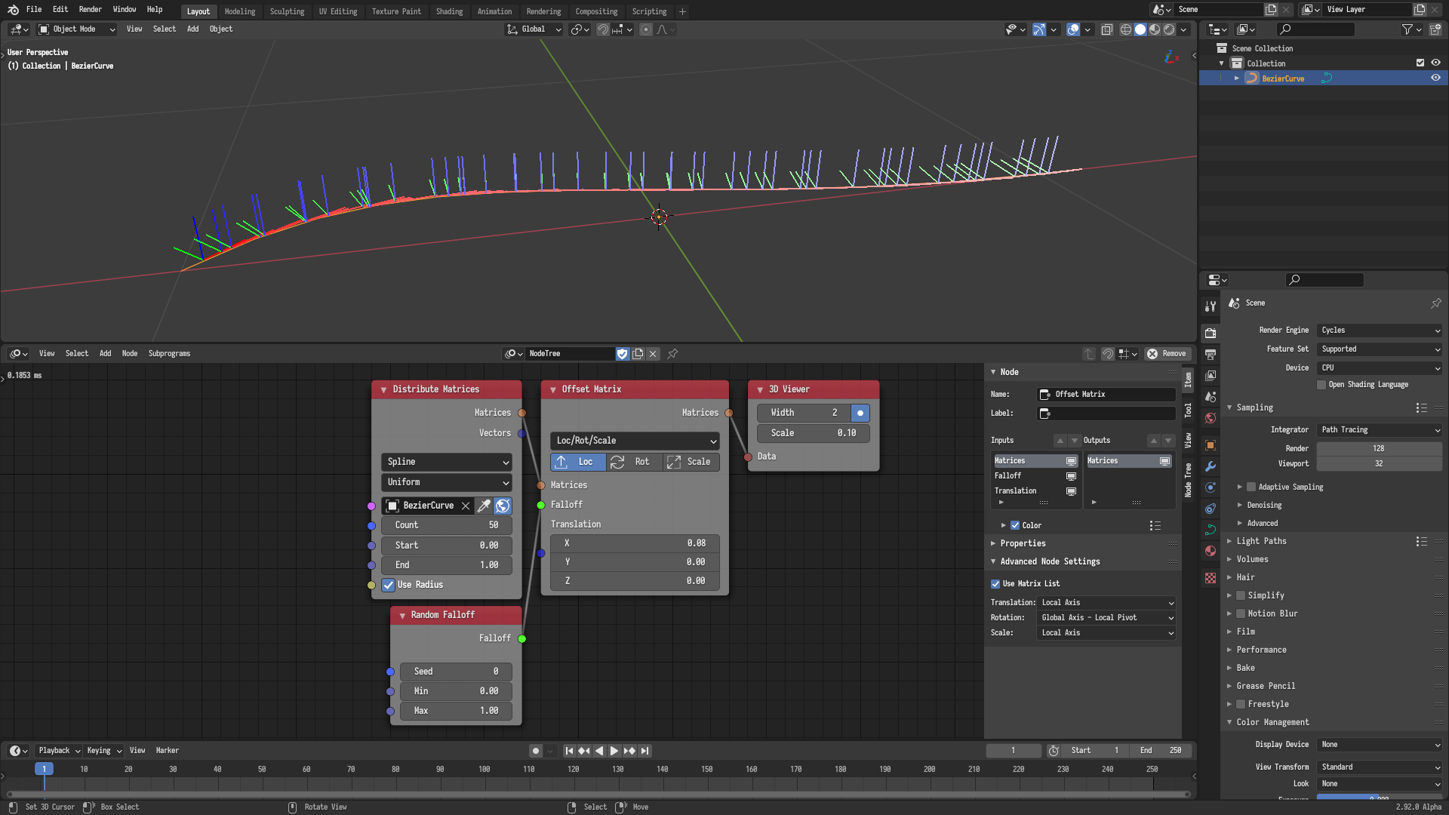Open the curve Object Data Properties tab
The width and height of the screenshot is (1449, 815).
(x=1211, y=530)
